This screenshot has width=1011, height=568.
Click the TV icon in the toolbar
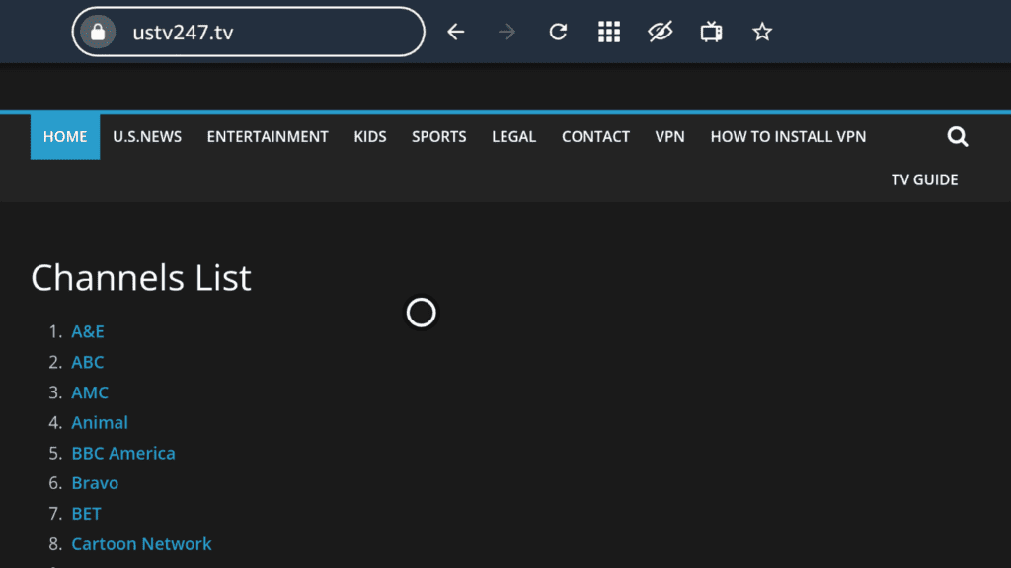(711, 32)
